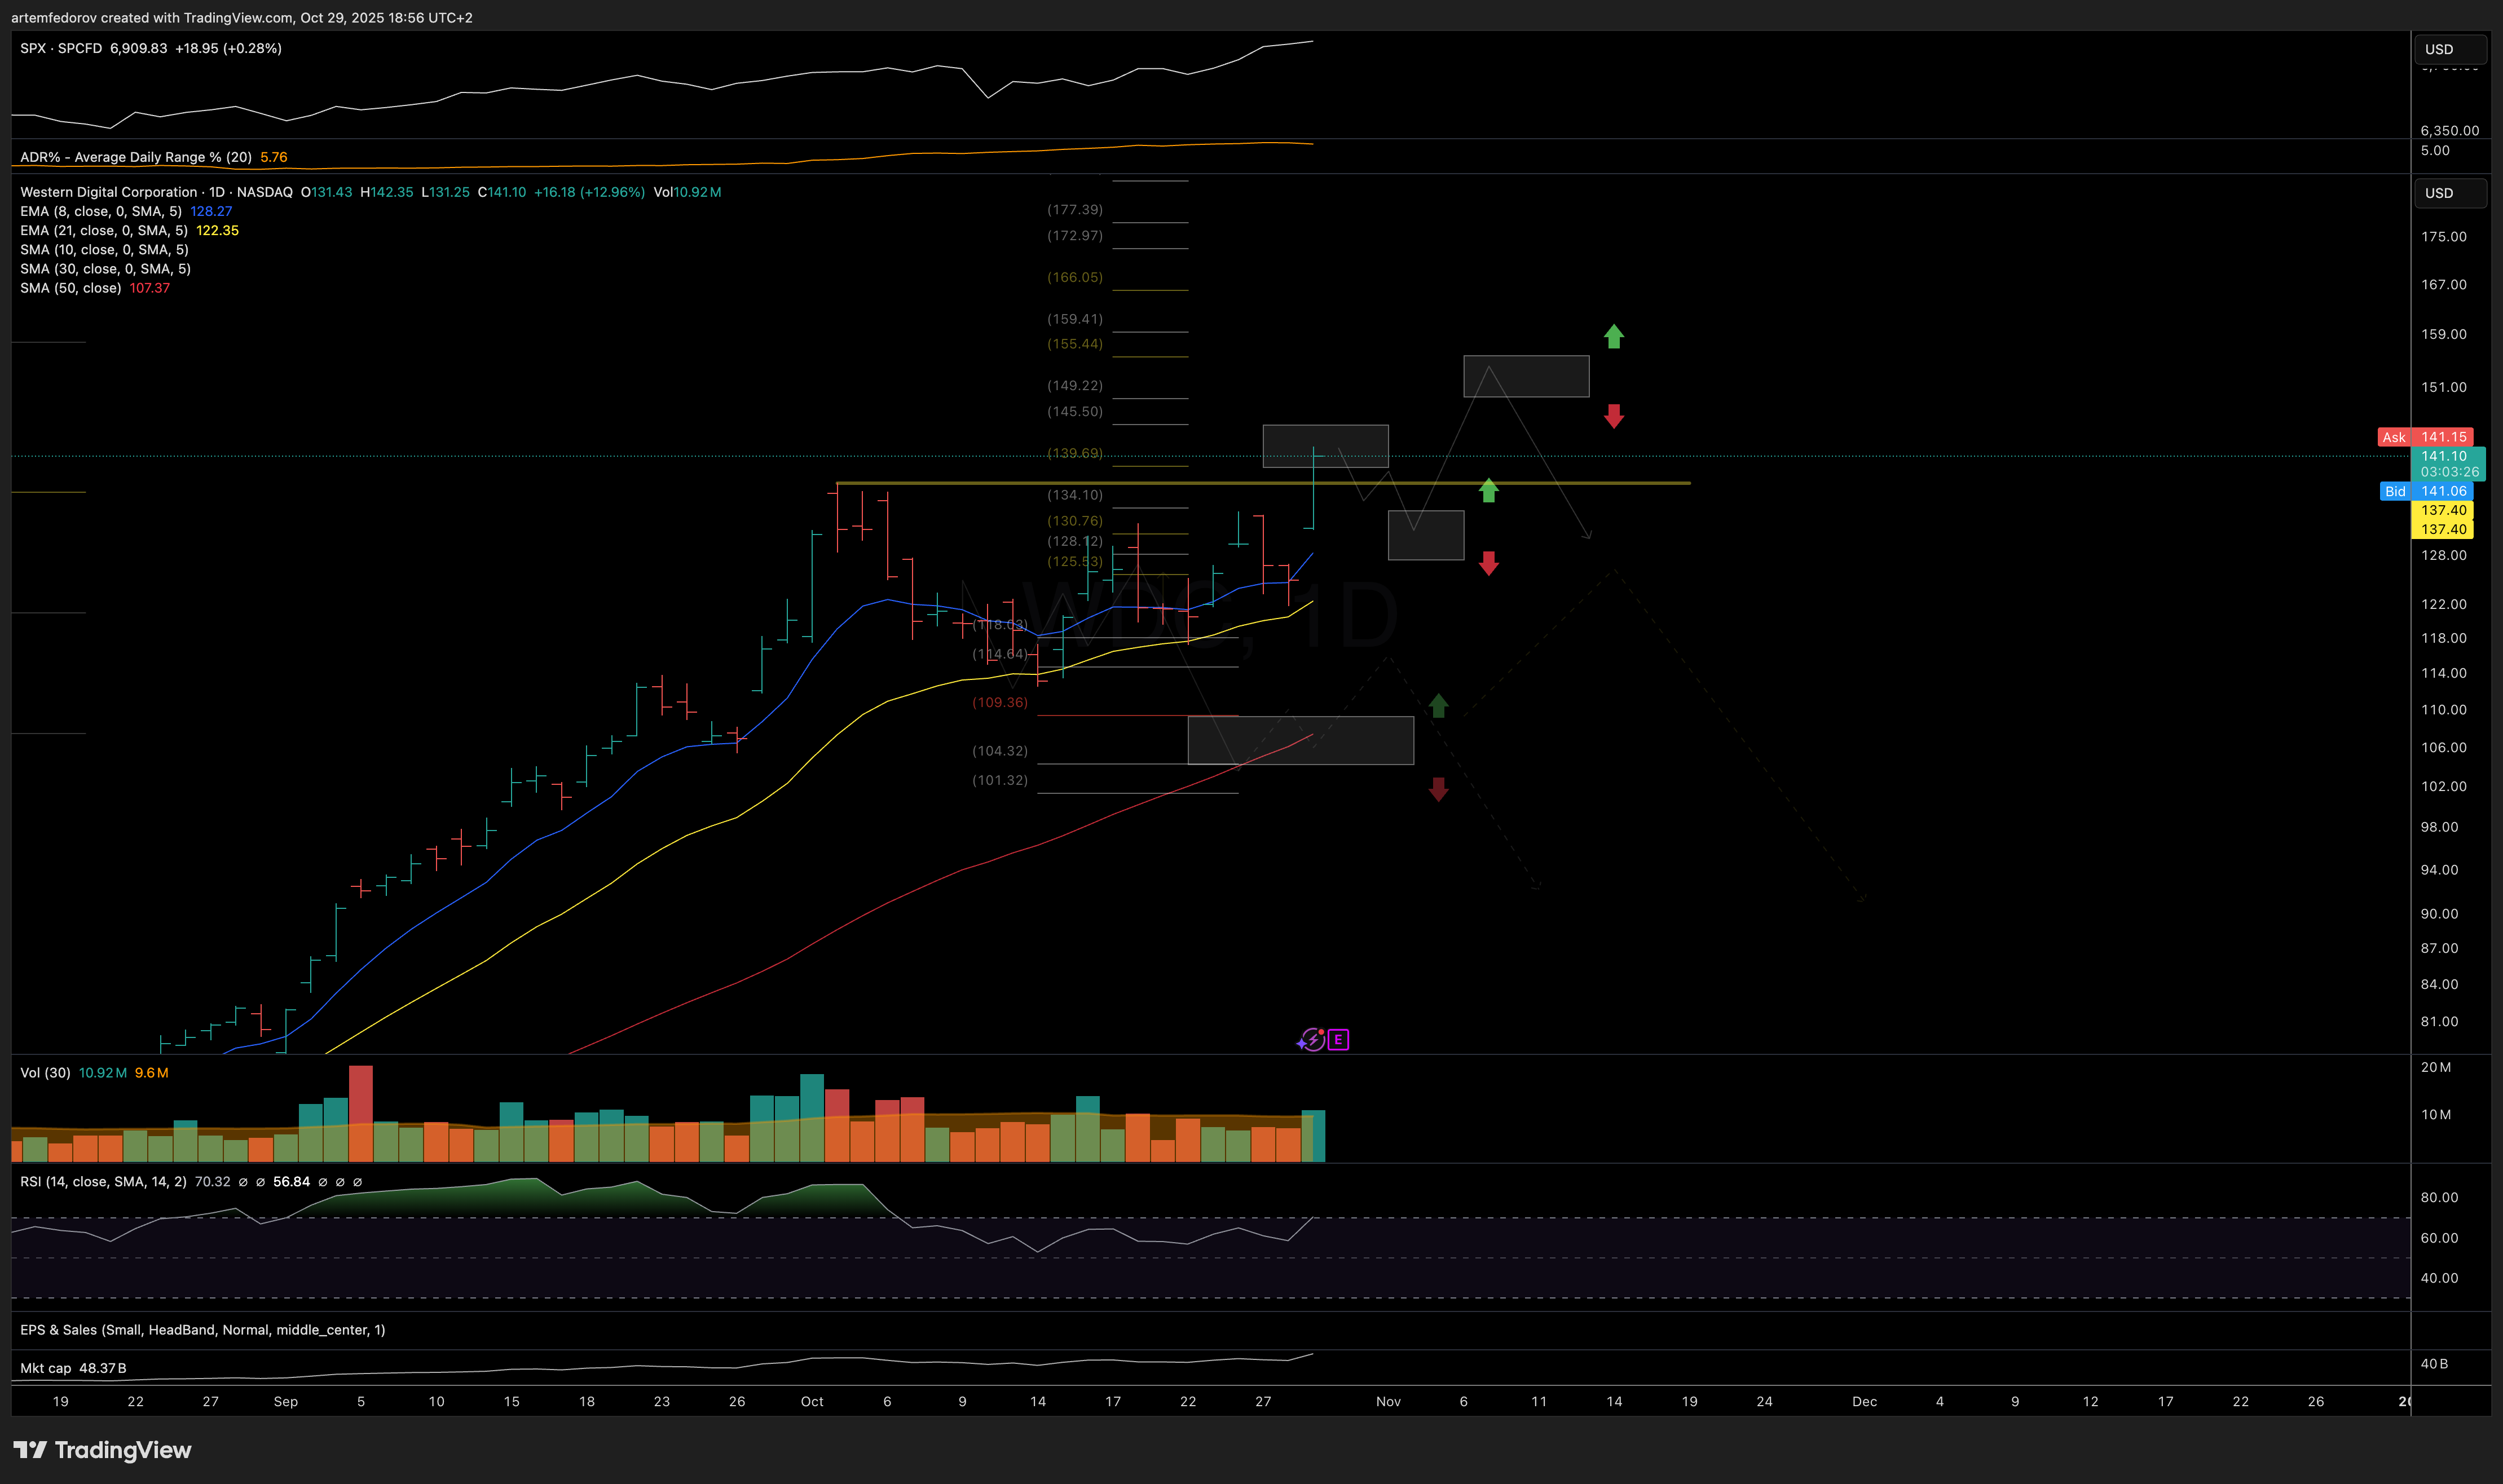The height and width of the screenshot is (1484, 2503).
Task: Select the SMA (10, close) indicator legend
Action: pos(104,250)
